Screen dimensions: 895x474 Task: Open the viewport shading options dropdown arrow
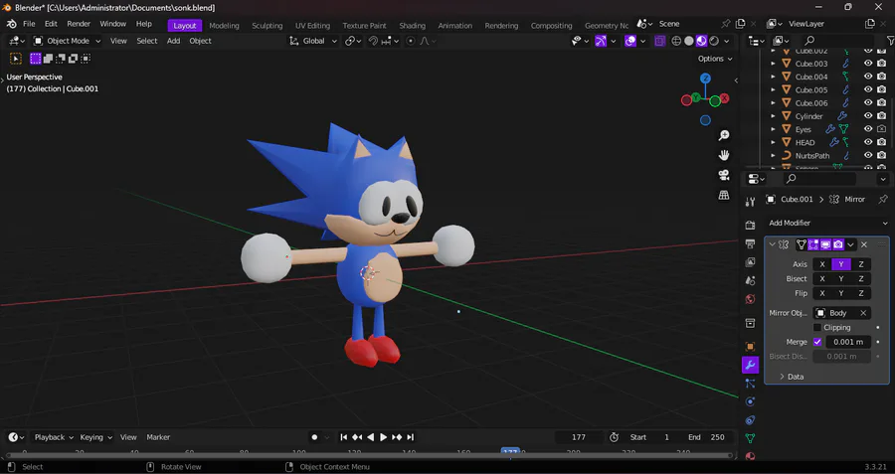click(x=728, y=41)
